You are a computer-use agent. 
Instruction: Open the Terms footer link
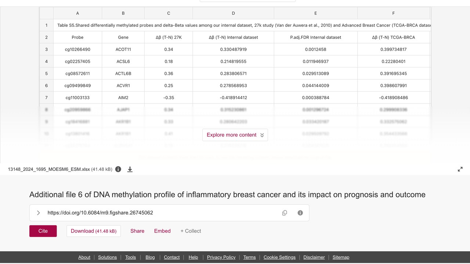click(250, 257)
